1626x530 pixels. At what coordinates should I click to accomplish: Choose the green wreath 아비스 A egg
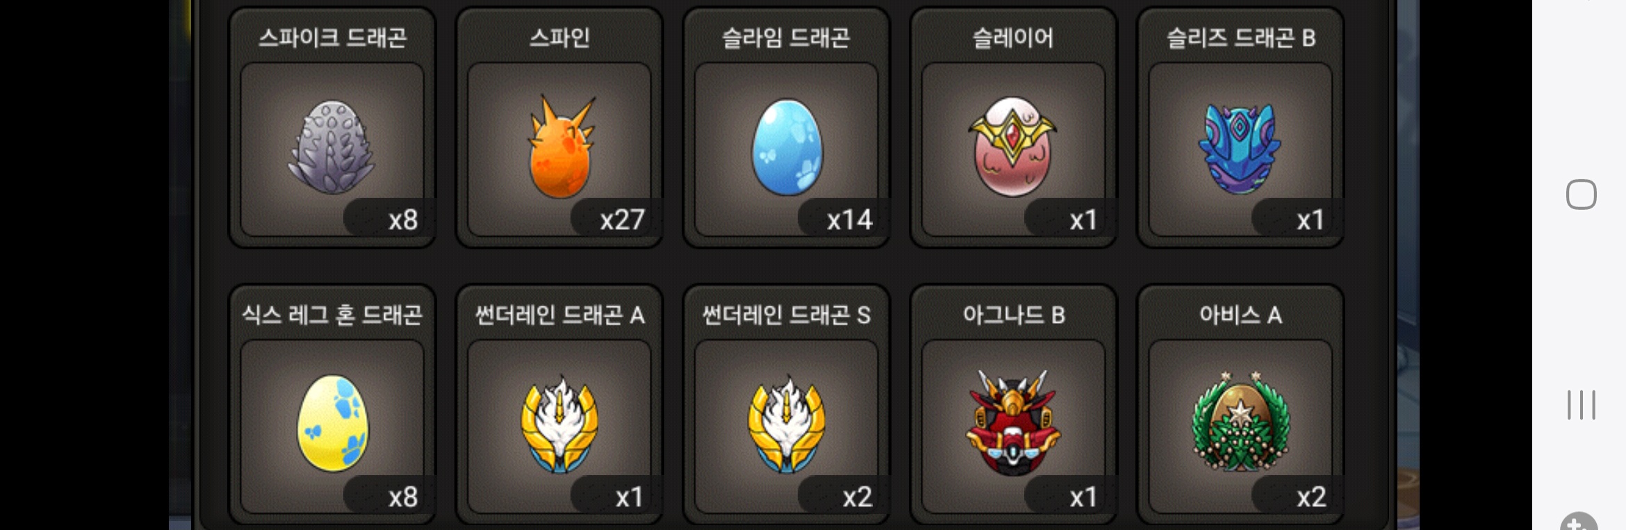[1240, 422]
